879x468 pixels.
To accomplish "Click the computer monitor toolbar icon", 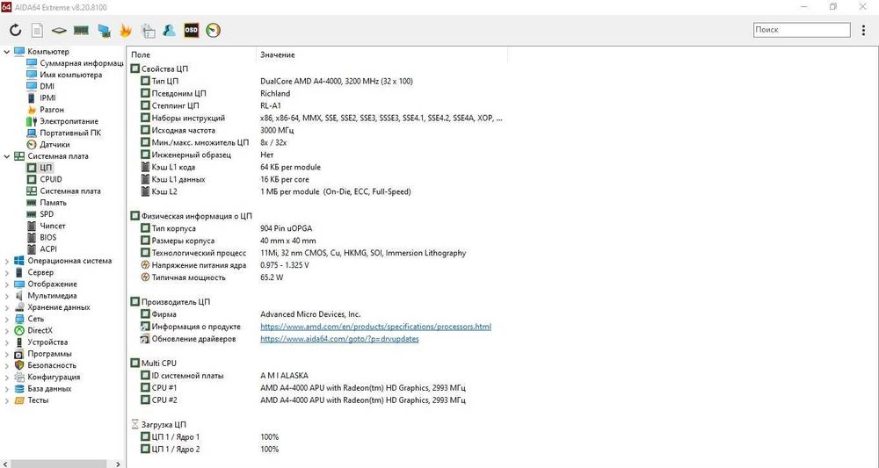I will (104, 30).
